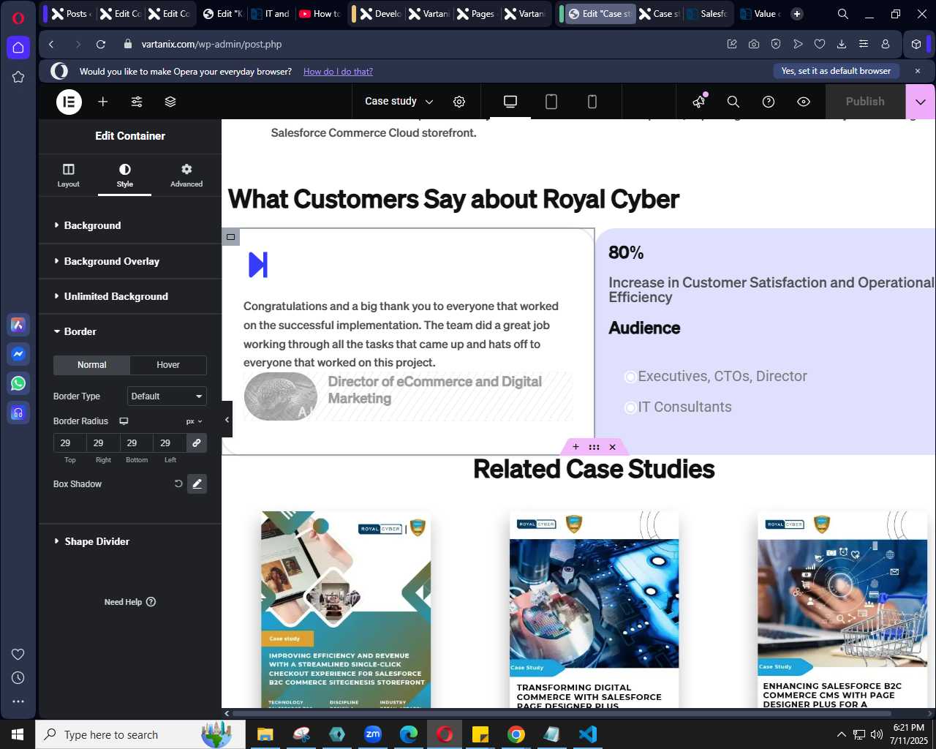Open the Improving Efficiency case study thumbnail
The height and width of the screenshot is (749, 936).
pyautogui.click(x=346, y=609)
